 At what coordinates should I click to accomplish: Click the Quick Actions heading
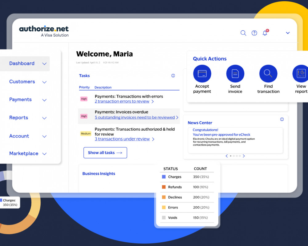click(209, 59)
